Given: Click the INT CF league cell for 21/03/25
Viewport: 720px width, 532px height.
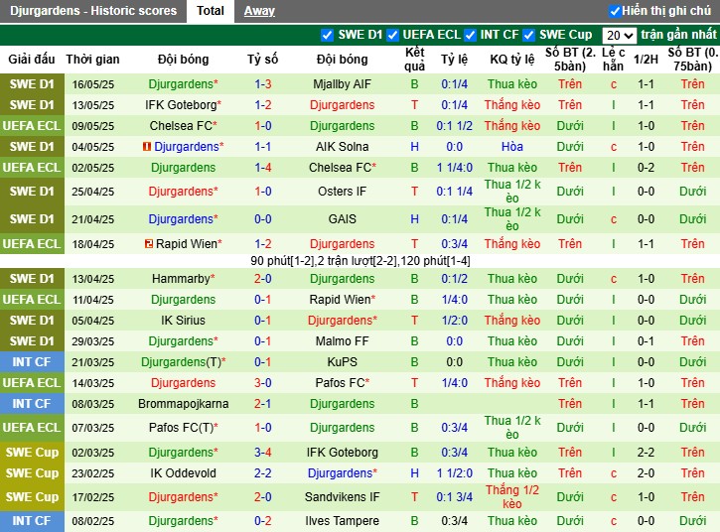Looking at the screenshot, I should coord(32,362).
